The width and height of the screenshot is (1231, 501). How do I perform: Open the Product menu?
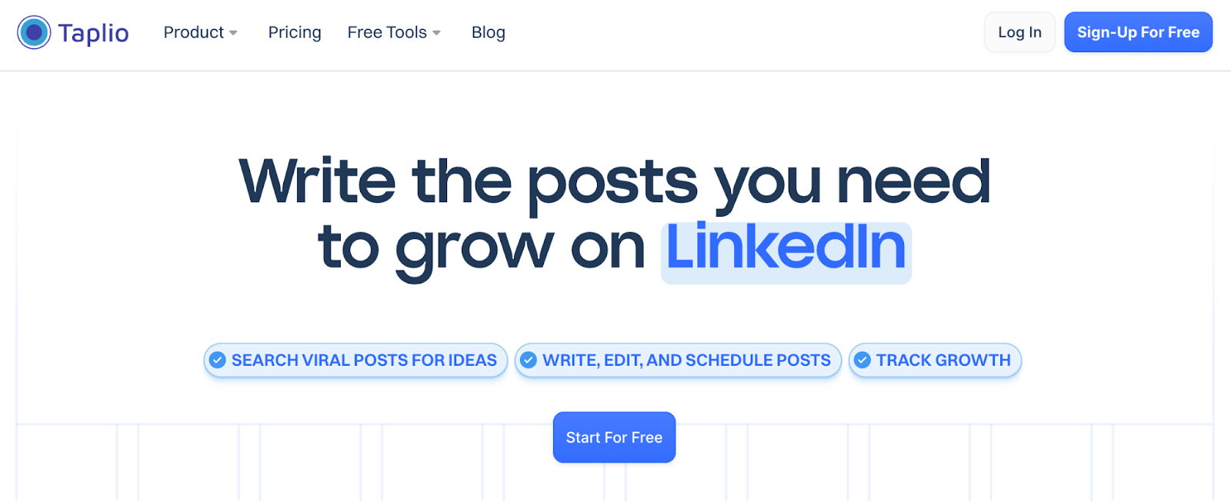pyautogui.click(x=194, y=32)
